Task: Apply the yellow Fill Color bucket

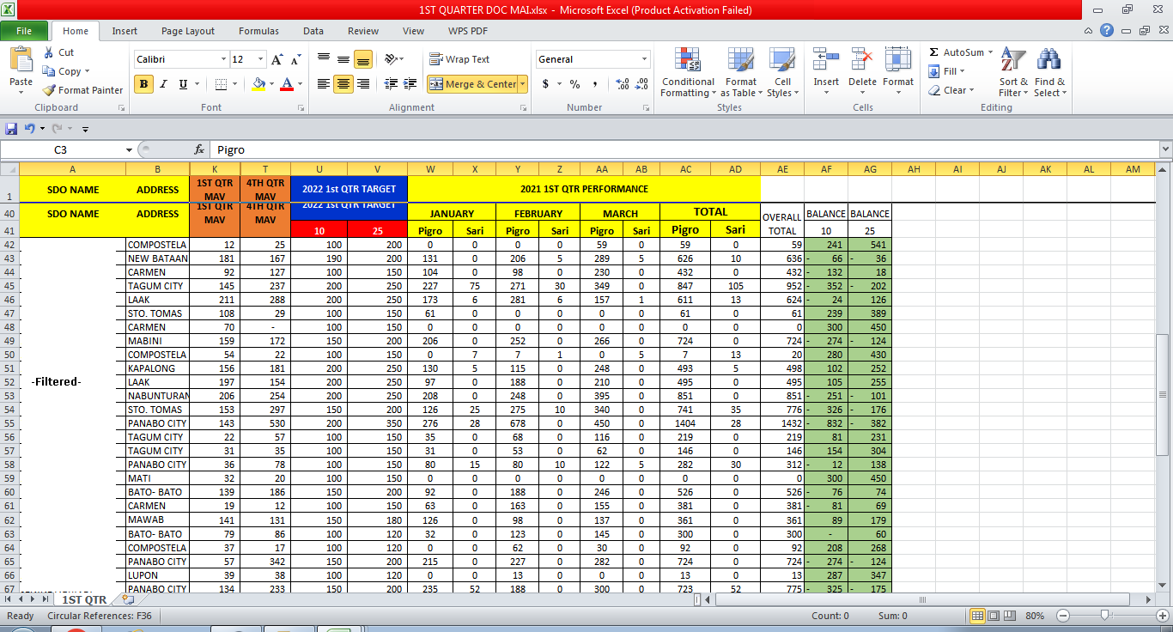Action: tap(258, 84)
